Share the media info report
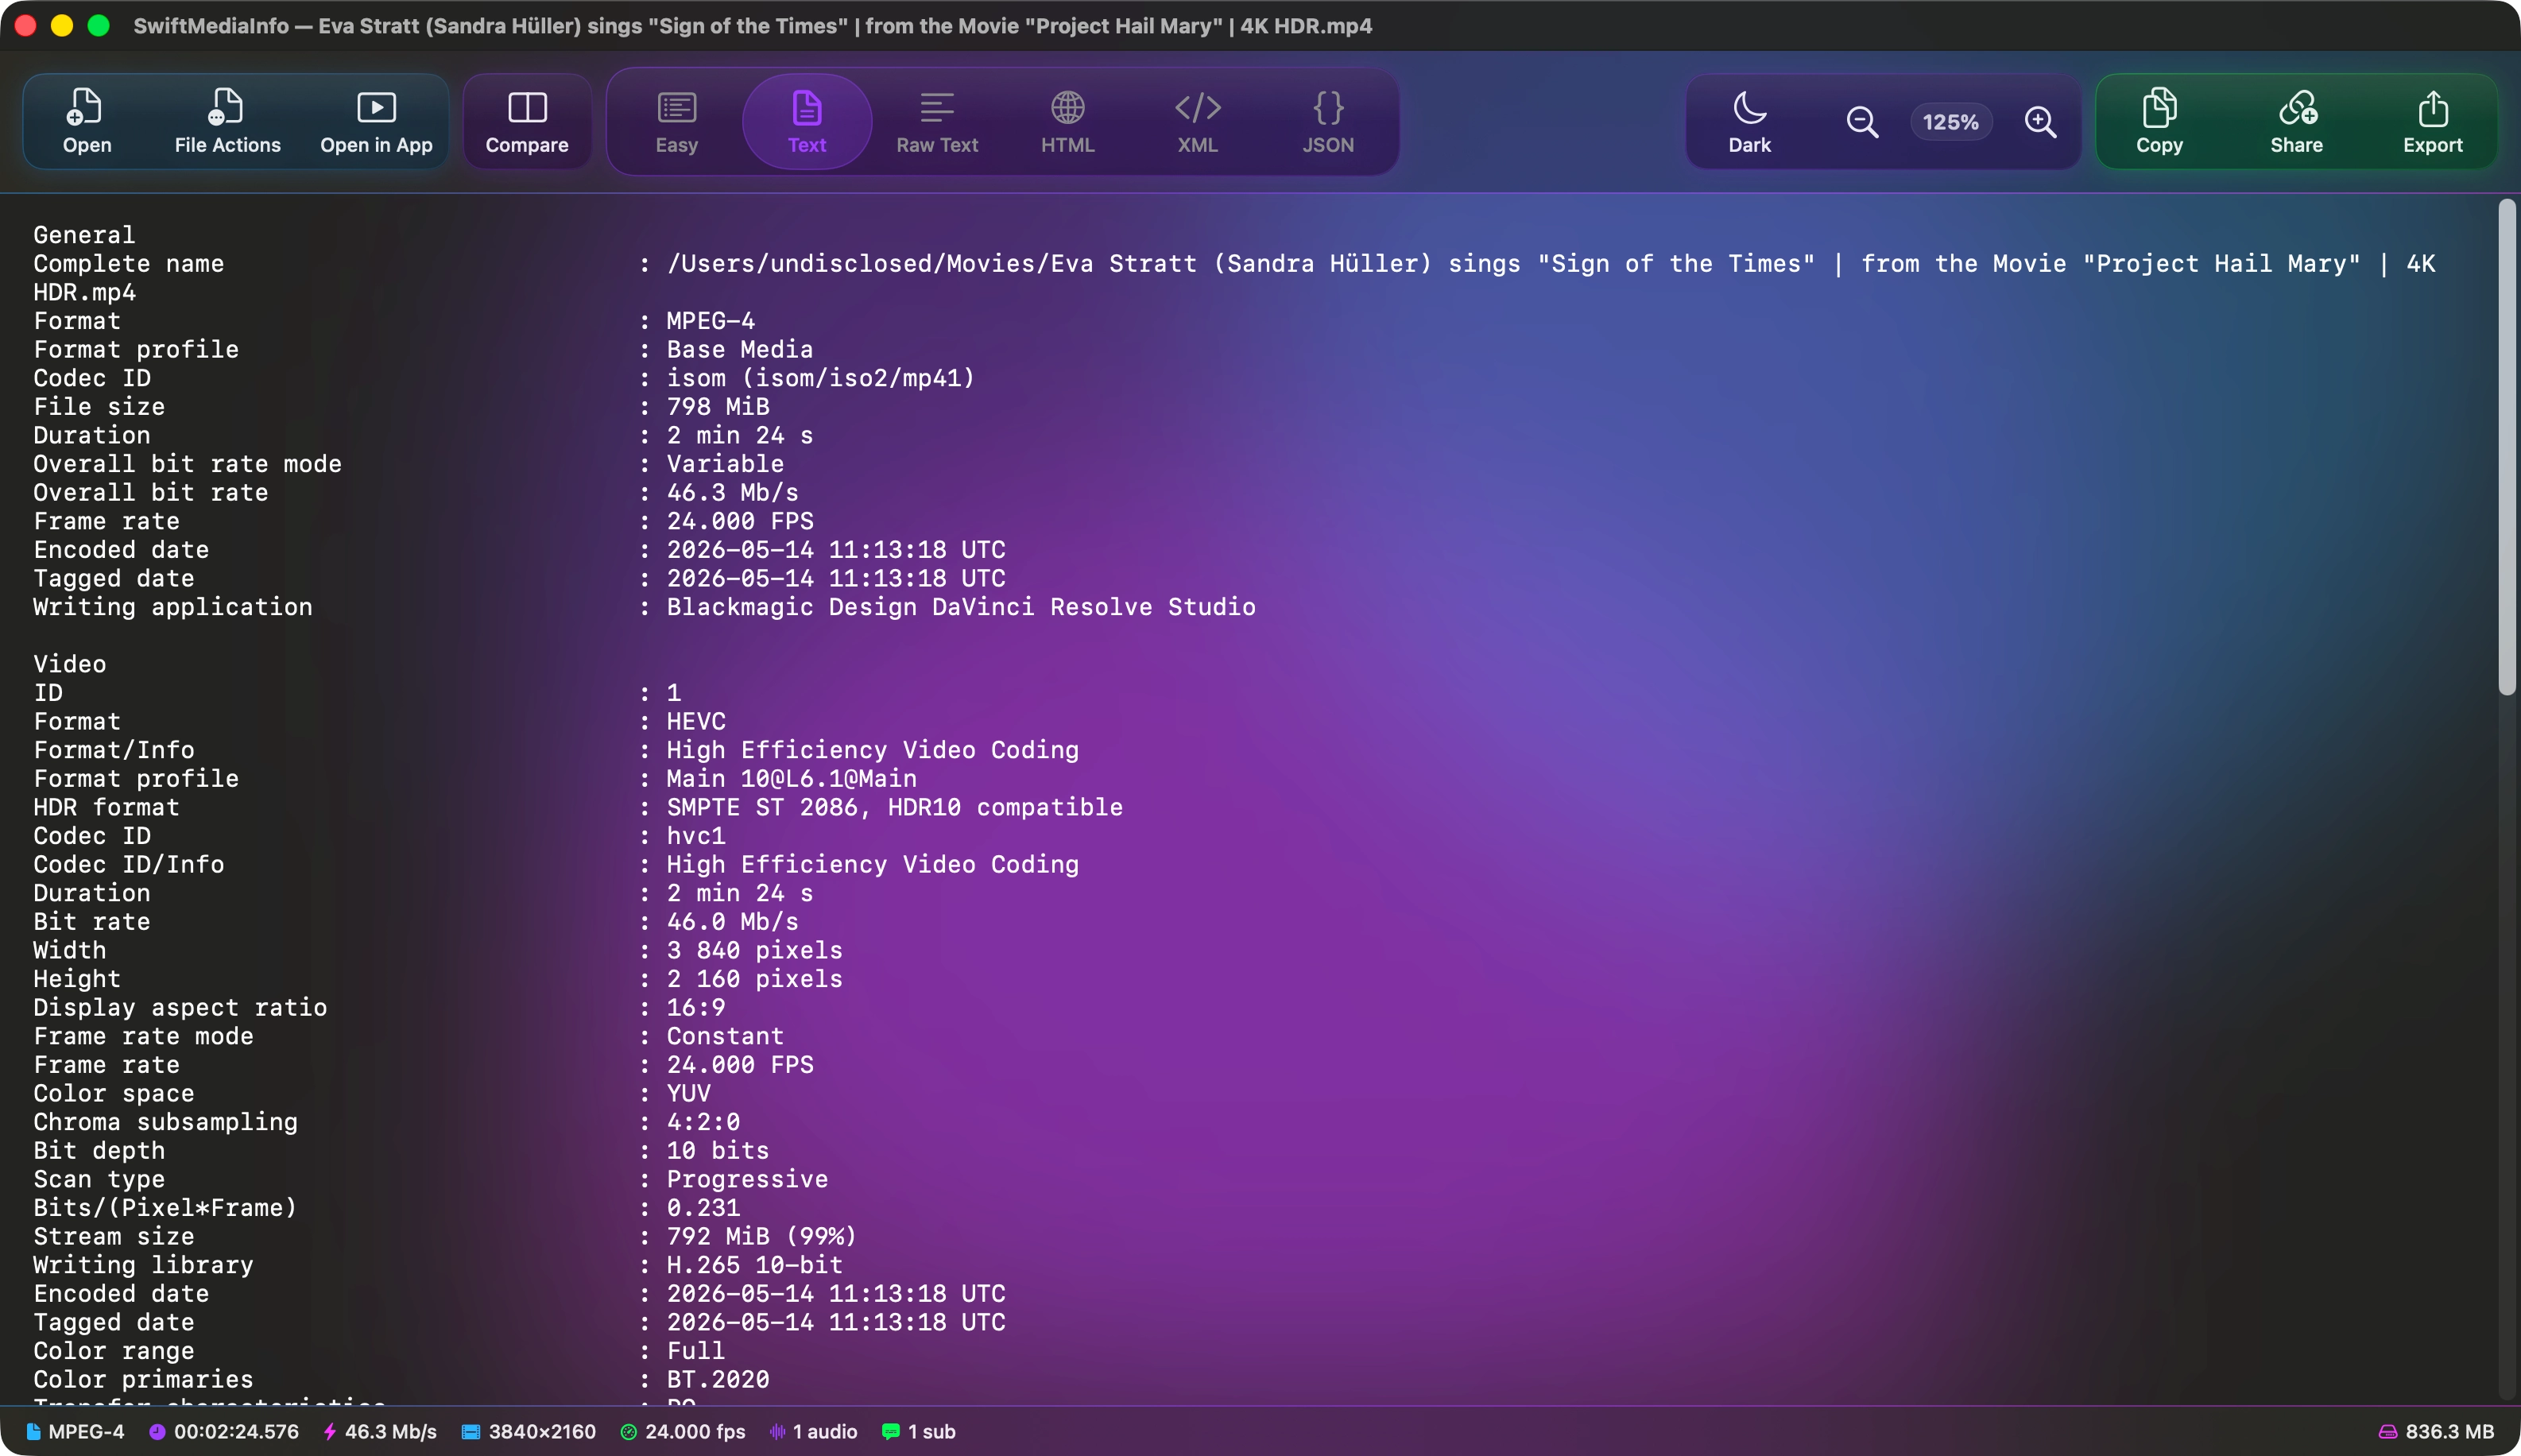Viewport: 2521px width, 1456px height. tap(2297, 121)
